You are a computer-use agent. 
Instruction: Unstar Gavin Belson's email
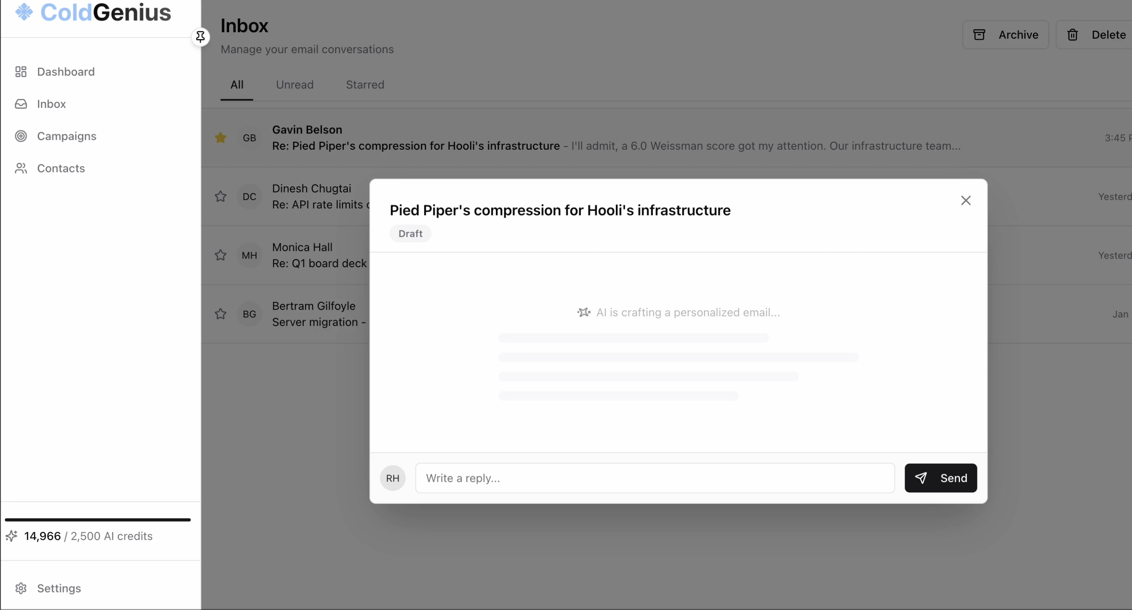221,138
